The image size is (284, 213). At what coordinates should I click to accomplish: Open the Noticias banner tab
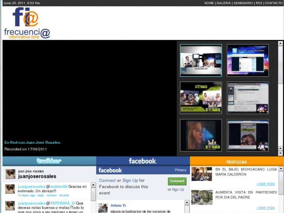(x=237, y=161)
